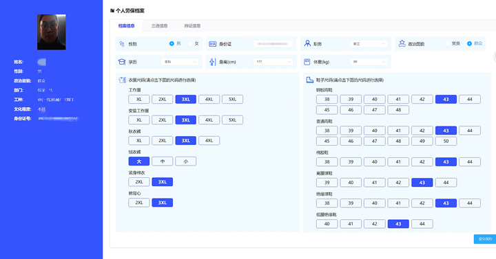Select XL for 工作服
This screenshot has height=259, width=496.
click(139, 100)
